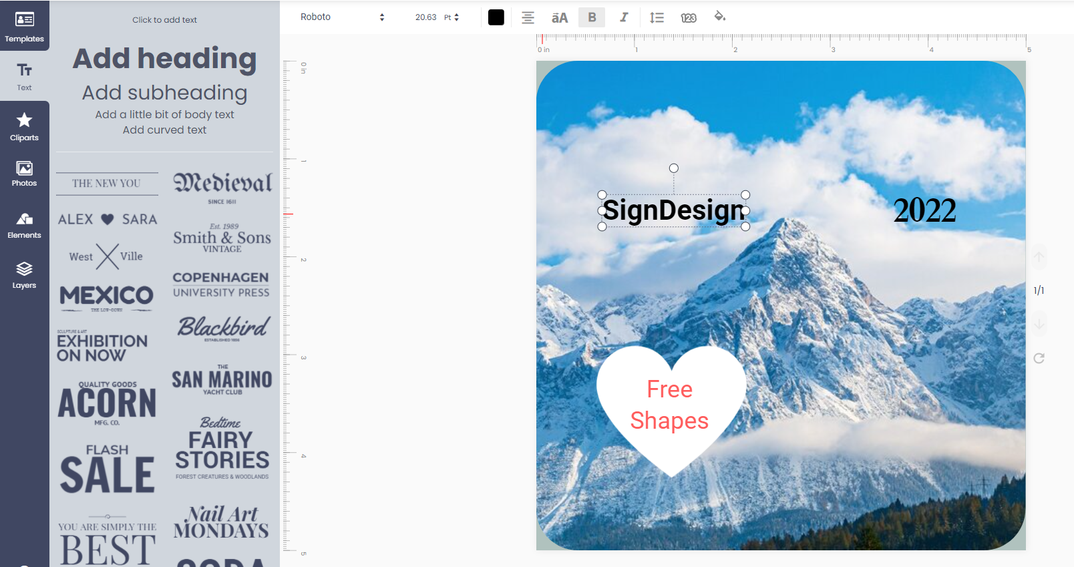Click the font size field showing 20.63

[x=425, y=17]
